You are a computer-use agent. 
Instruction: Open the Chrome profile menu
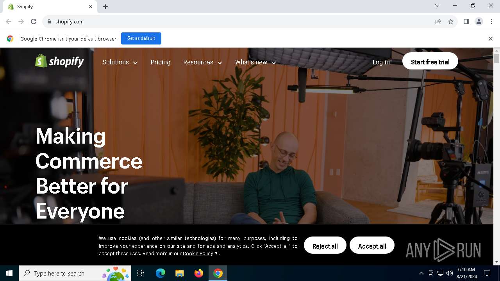click(x=479, y=21)
